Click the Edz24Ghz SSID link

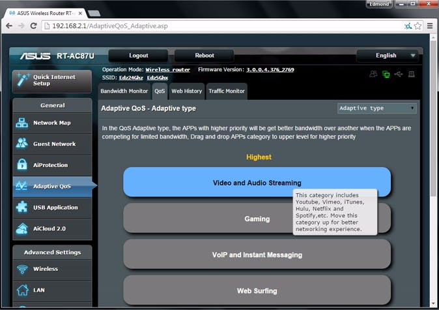point(131,78)
